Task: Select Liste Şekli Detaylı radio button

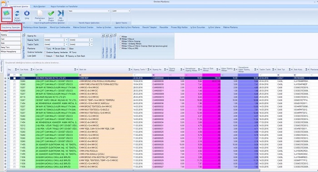Action: tap(45, 56)
